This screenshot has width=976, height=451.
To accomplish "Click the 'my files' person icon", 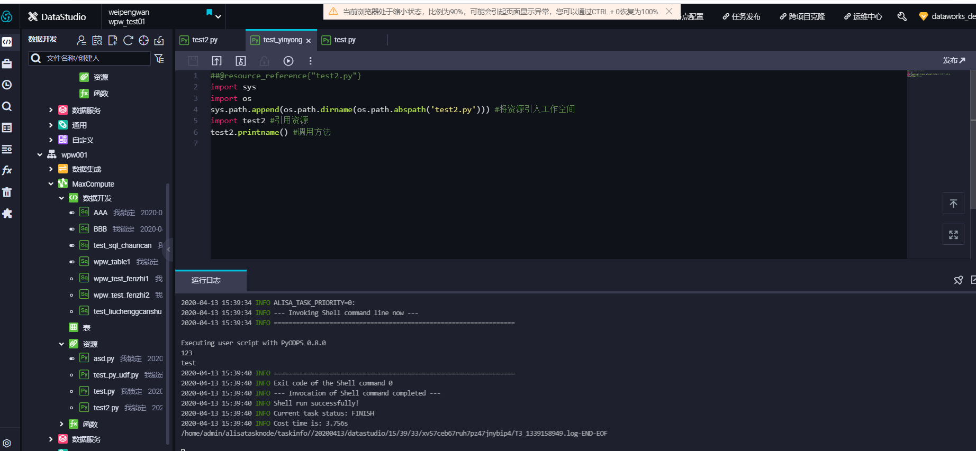I will (82, 40).
